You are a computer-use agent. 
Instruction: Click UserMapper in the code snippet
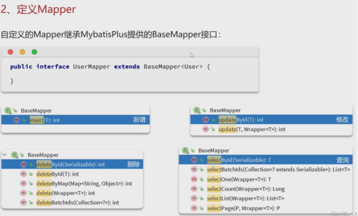91,67
